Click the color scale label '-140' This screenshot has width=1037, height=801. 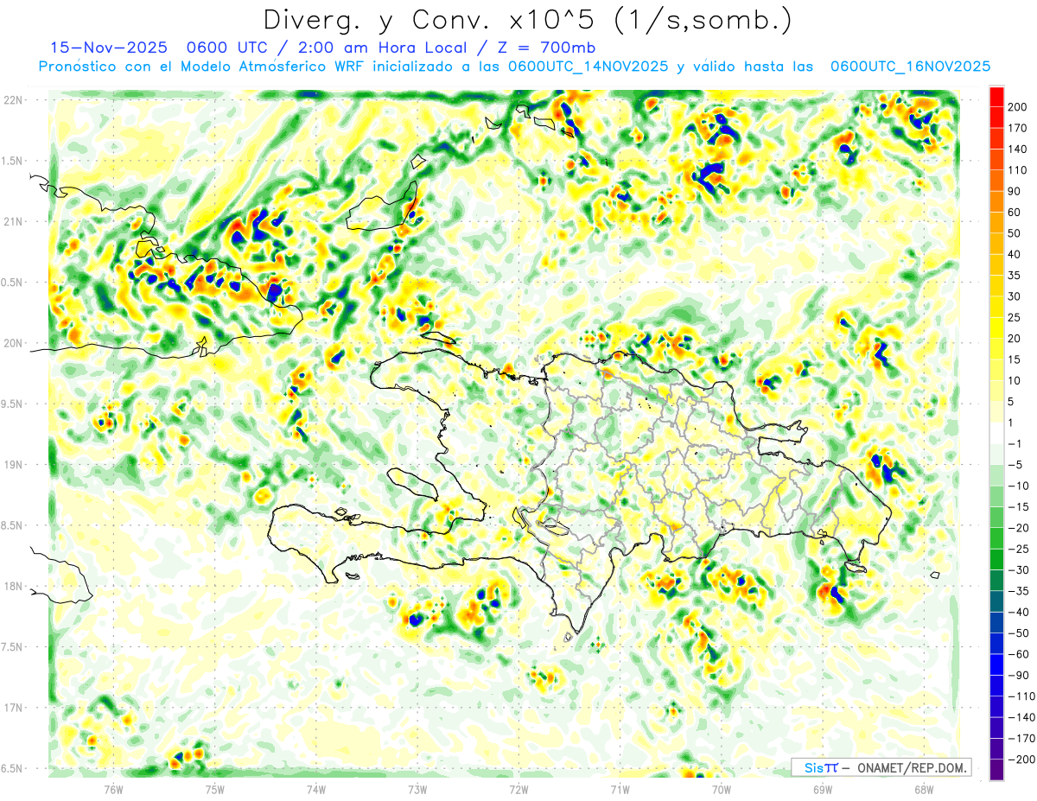[x=1020, y=719]
